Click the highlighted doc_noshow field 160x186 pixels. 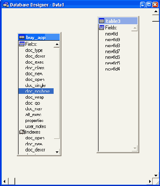[x=36, y=91]
